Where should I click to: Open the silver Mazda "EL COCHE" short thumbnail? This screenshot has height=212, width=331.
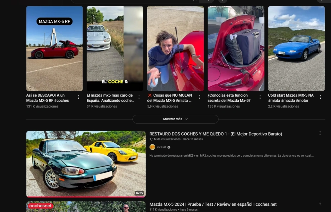click(x=115, y=48)
